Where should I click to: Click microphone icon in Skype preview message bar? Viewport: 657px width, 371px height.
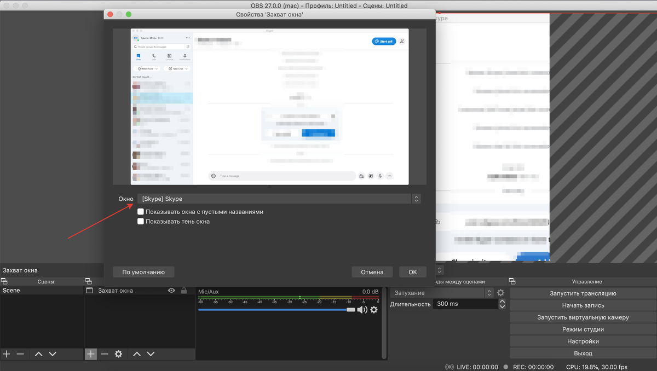point(380,176)
